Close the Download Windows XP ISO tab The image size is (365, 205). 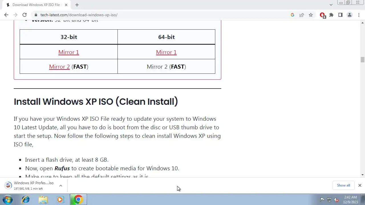point(66,5)
